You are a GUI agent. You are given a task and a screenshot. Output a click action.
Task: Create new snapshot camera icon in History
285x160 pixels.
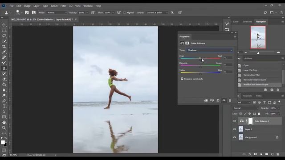pyautogui.click(x=272, y=90)
